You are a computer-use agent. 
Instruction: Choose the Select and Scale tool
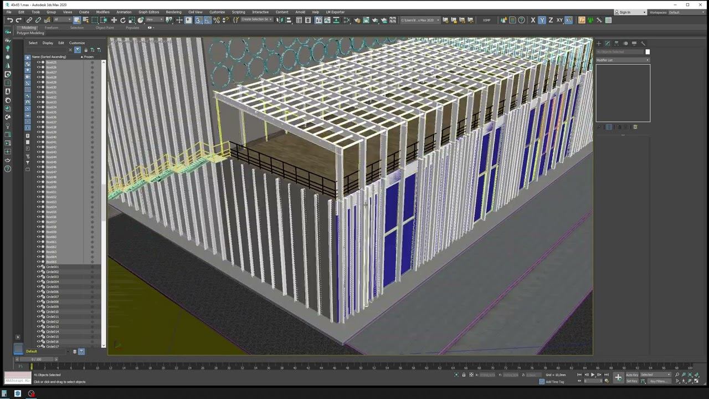tap(131, 20)
